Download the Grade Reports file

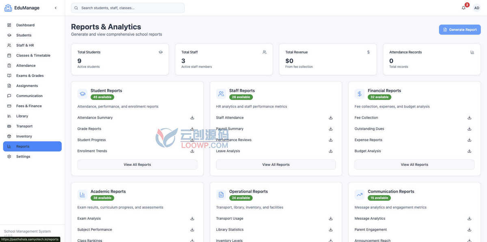pos(192,129)
